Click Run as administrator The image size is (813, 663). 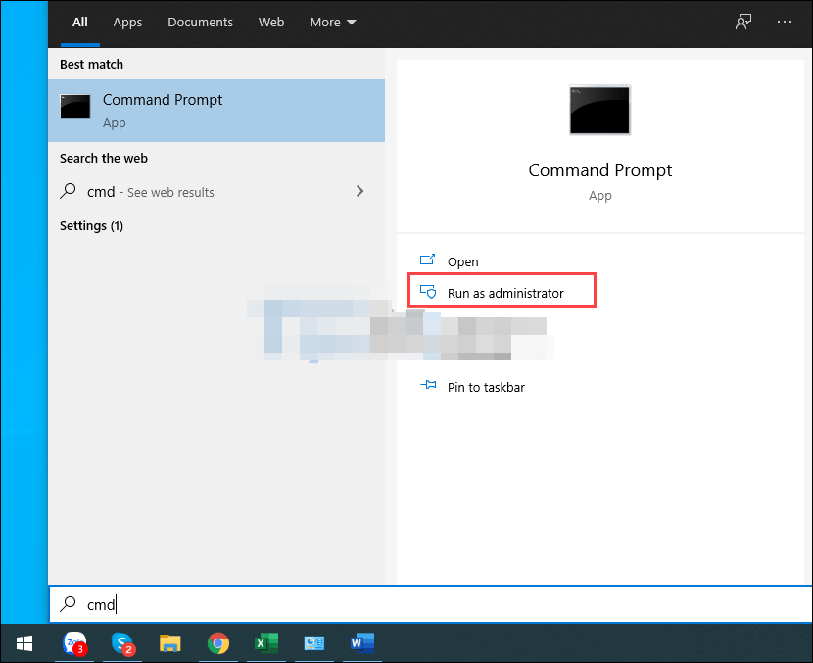[504, 293]
